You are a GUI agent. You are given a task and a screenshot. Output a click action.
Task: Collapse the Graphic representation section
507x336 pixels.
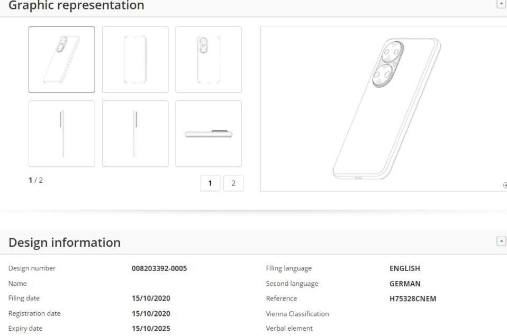[501, 4]
